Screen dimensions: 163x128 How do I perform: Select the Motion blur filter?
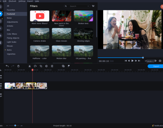click(x=62, y=51)
